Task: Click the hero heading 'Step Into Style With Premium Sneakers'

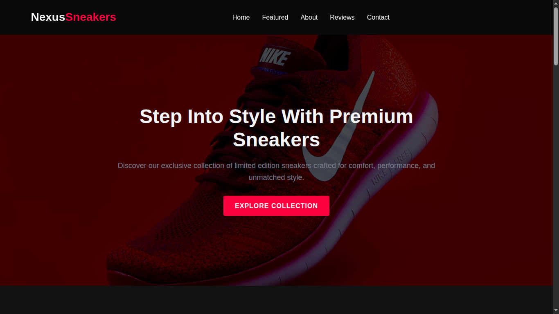Action: [x=276, y=128]
